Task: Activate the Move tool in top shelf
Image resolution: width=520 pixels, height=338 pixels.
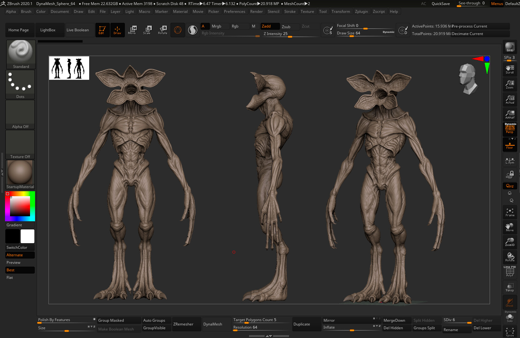Action: 132,30
